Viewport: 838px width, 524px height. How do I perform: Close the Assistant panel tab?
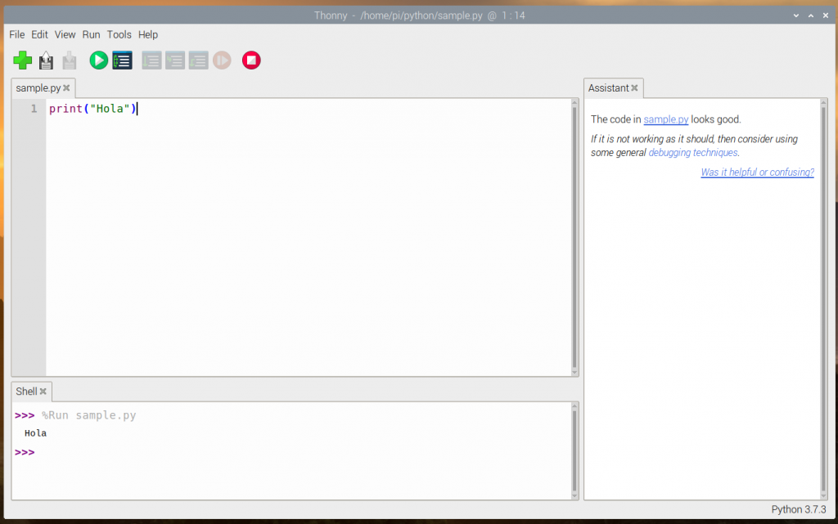(634, 88)
